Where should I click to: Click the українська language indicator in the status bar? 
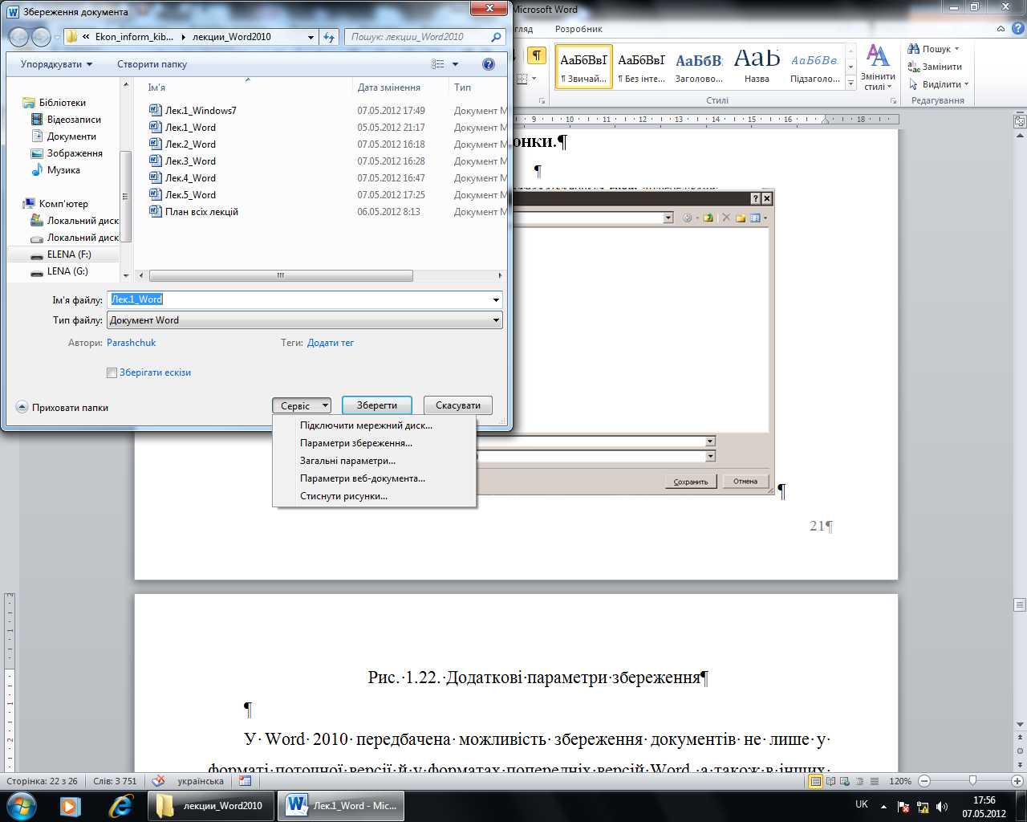point(201,781)
